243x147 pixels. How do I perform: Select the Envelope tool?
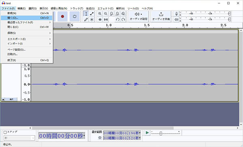92,14
